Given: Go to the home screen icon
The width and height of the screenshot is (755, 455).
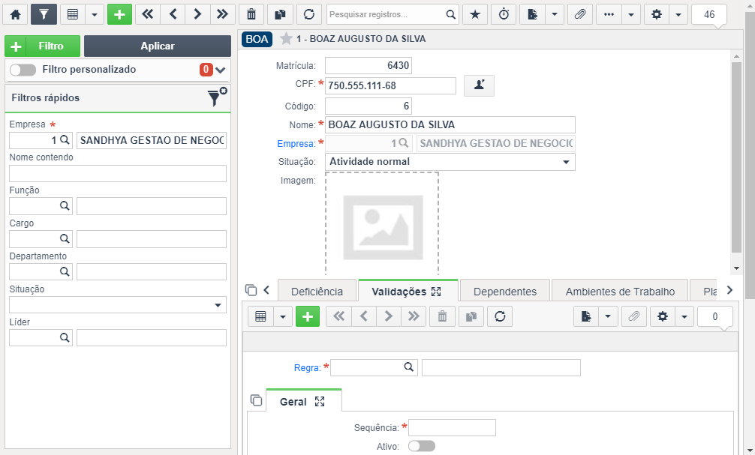Looking at the screenshot, I should [16, 14].
